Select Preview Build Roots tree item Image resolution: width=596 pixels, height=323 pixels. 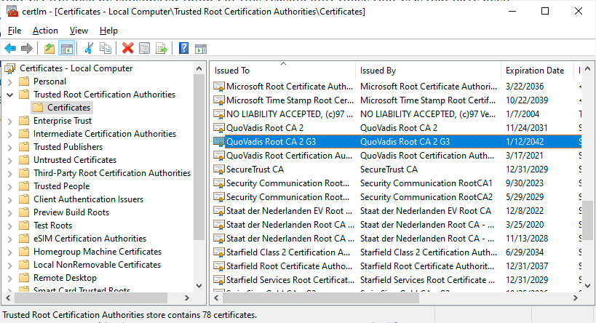(71, 212)
